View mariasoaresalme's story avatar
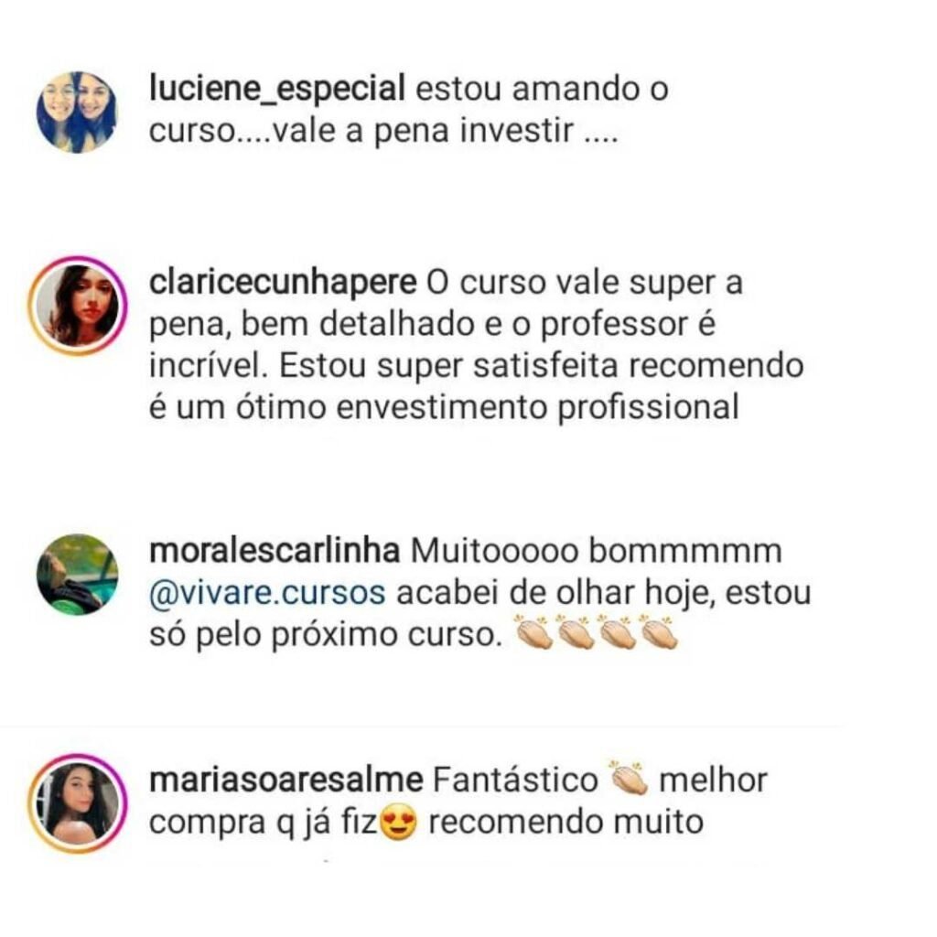 [x=78, y=803]
